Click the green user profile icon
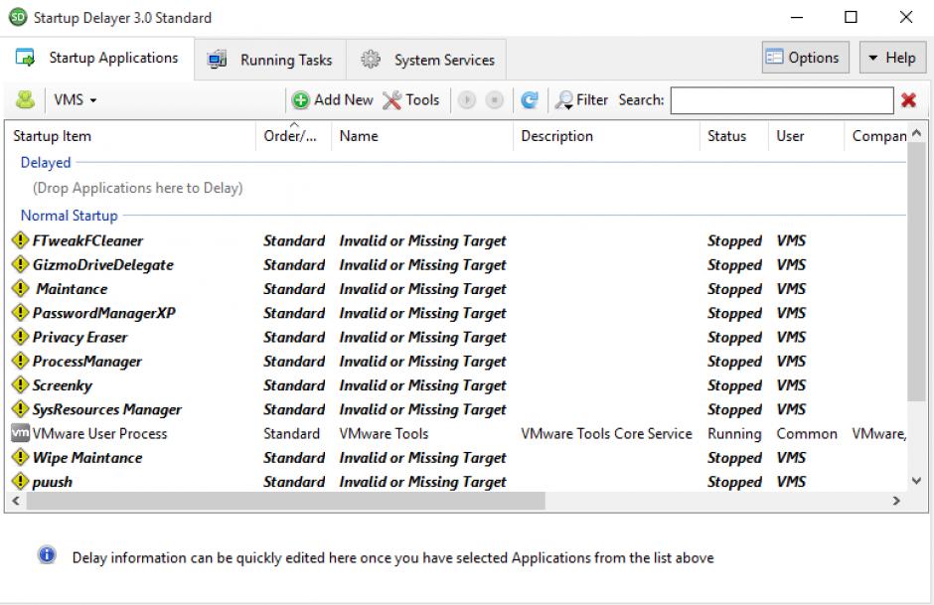This screenshot has width=934, height=605. [25, 99]
